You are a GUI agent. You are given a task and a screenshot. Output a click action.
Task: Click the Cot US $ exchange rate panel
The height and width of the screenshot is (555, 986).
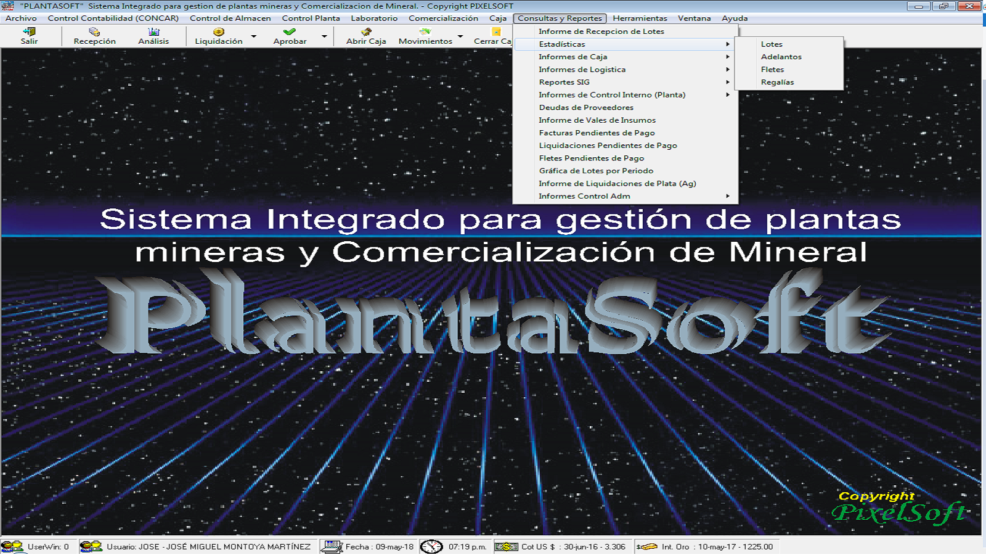(563, 546)
